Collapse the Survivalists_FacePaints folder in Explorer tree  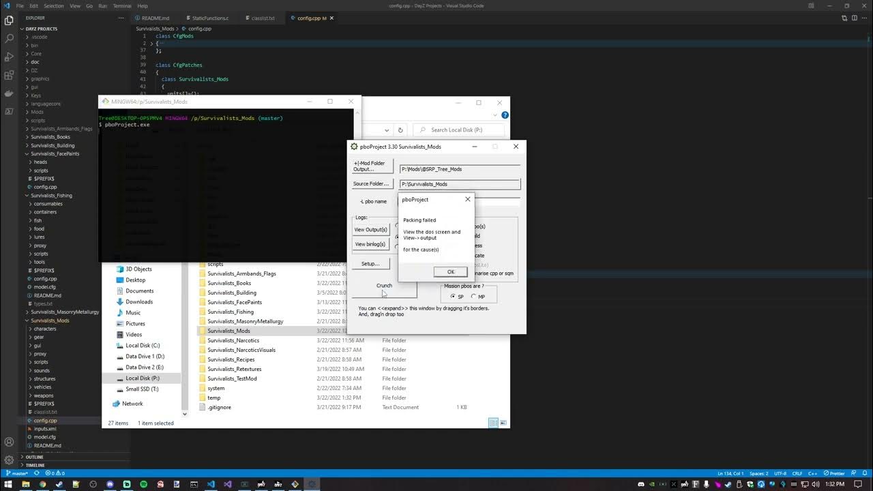(x=55, y=153)
